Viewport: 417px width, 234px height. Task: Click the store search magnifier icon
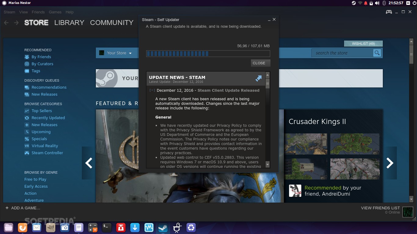377,53
